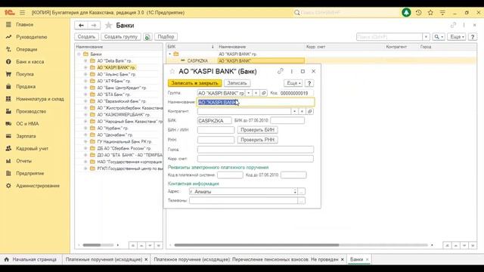
Task: Click the horizontal scrollbar under groups tree
Action: (x=92, y=245)
